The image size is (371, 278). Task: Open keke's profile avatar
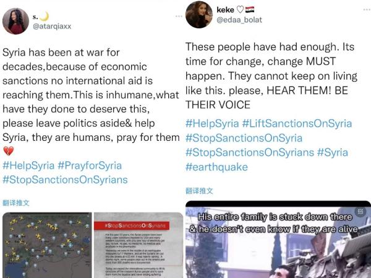tap(199, 15)
